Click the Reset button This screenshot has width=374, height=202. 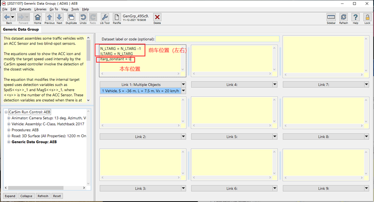point(57,196)
